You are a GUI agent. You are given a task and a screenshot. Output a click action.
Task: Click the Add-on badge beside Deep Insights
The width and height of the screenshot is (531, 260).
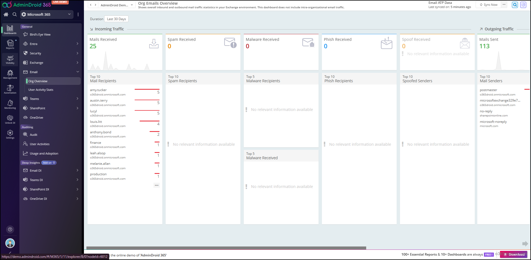49,163
